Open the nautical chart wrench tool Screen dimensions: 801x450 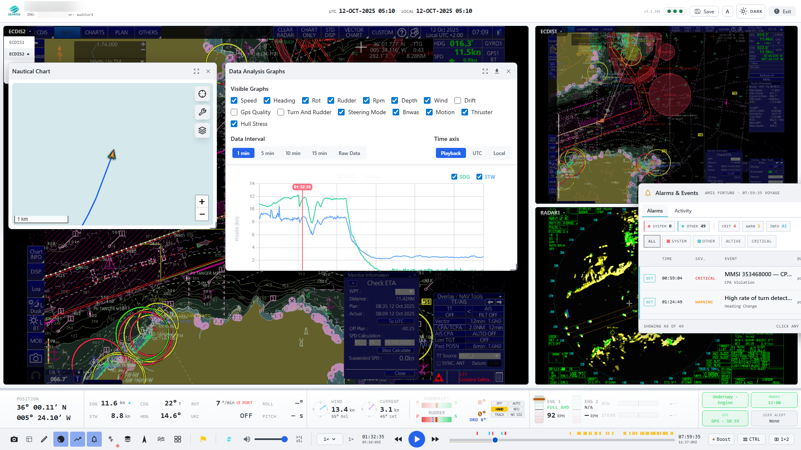(x=202, y=112)
